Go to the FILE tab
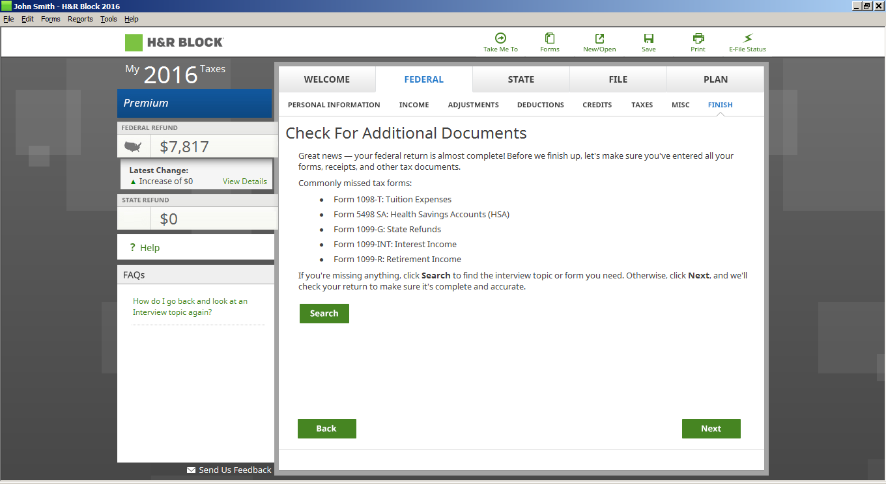The width and height of the screenshot is (886, 484). point(618,79)
